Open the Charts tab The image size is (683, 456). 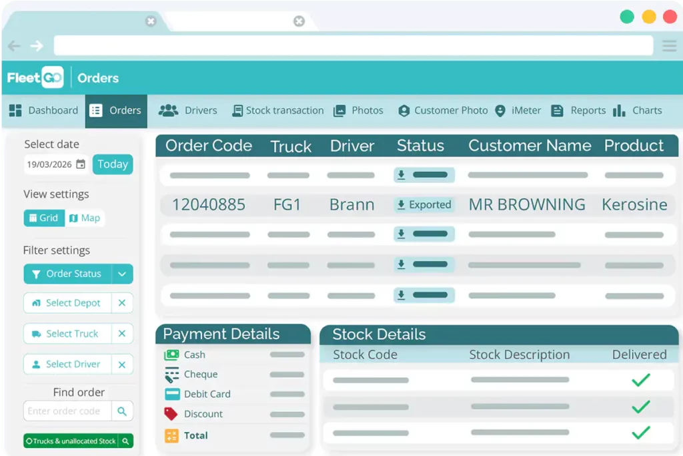tap(637, 110)
